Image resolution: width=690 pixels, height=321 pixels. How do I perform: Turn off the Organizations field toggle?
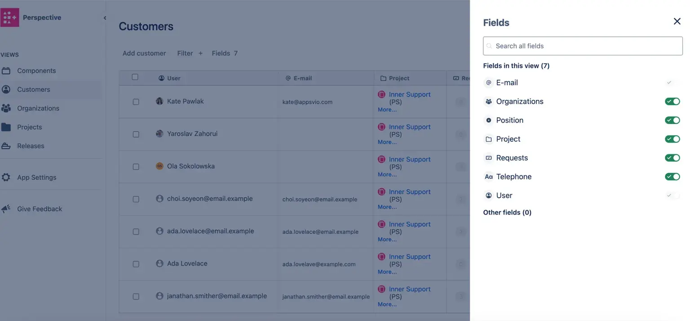672,102
